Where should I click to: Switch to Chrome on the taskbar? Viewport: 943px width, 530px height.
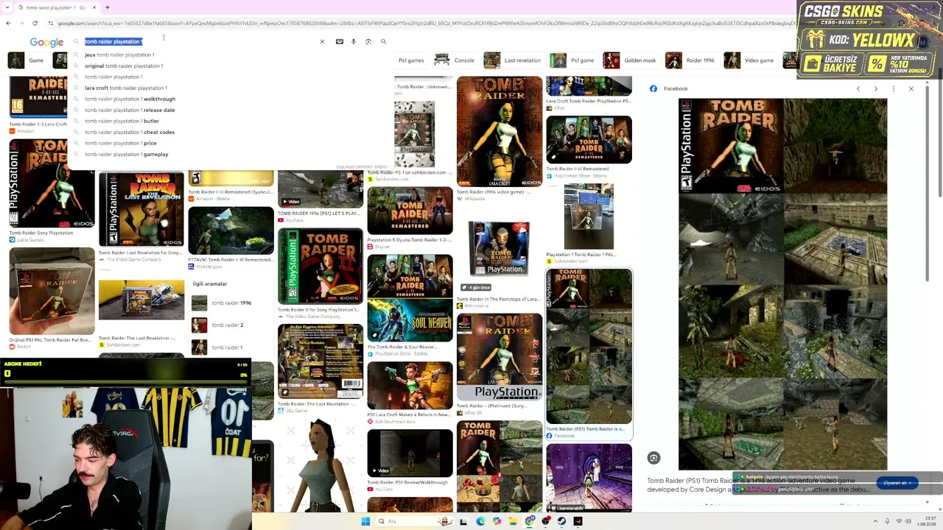[529, 521]
